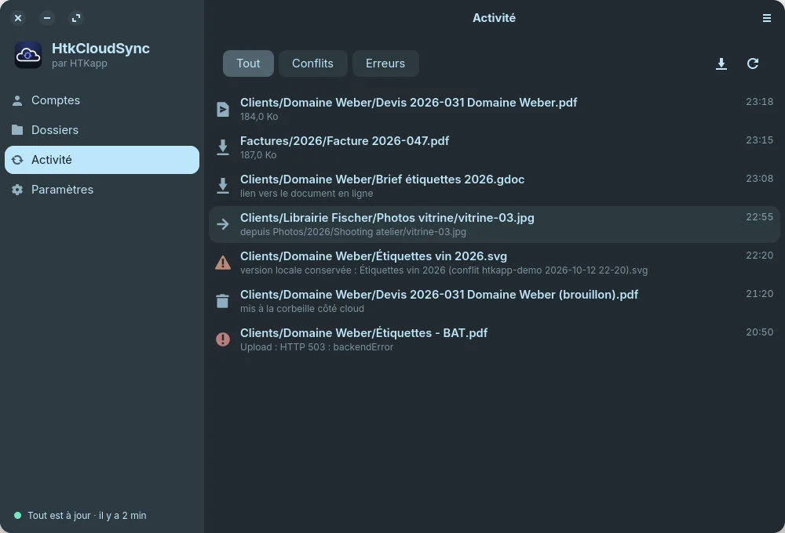Click the download icon in activity toolbar
Viewport: 785px width, 533px height.
721,63
